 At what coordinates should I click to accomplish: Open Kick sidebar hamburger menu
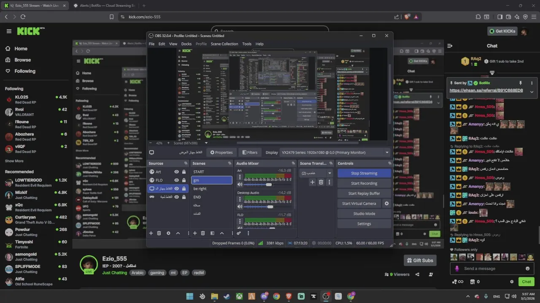(x=9, y=31)
